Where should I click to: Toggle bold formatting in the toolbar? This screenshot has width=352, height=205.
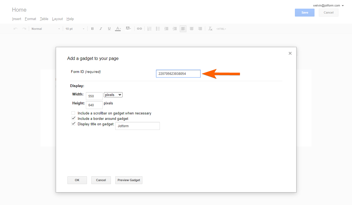(x=92, y=29)
